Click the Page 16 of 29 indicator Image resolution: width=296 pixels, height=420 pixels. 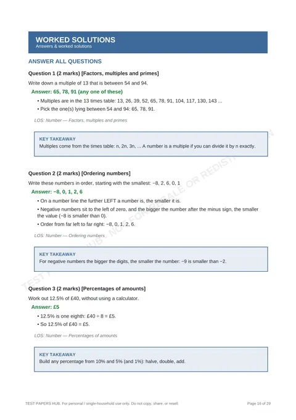(259, 403)
